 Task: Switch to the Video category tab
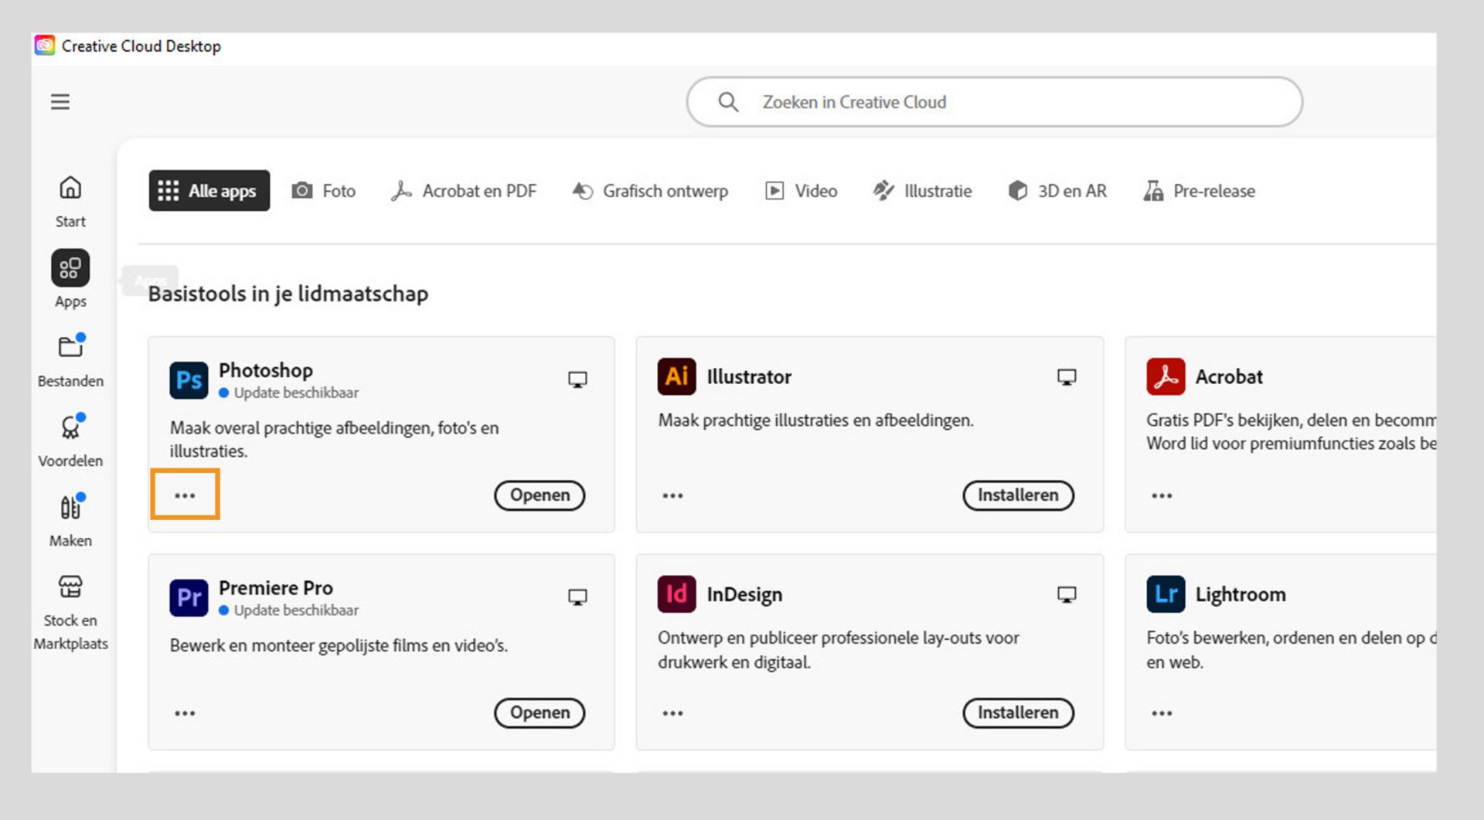point(802,191)
